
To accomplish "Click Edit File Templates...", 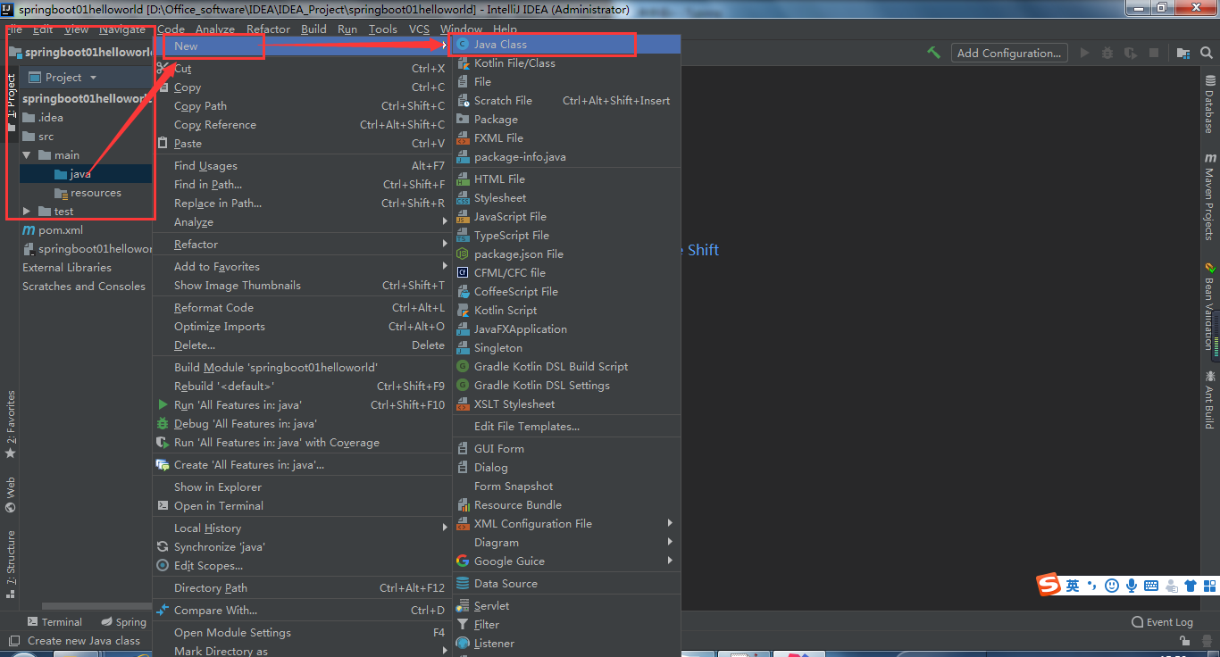I will (566, 427).
